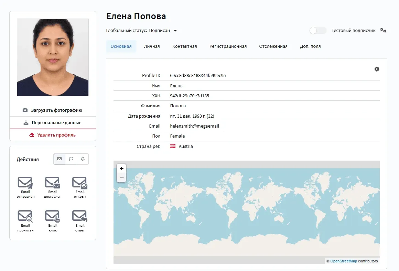Click the birth date пт, 31 дек. 1993 г.
The image size is (399, 271).
click(x=192, y=116)
